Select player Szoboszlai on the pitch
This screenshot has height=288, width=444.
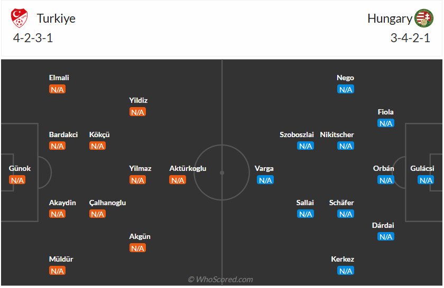tap(297, 135)
